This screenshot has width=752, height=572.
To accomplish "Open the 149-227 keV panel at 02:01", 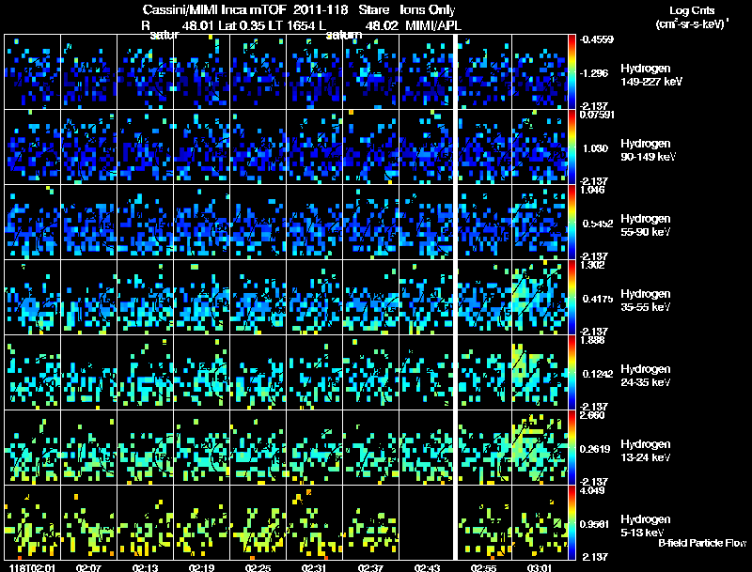I will 32,72.
